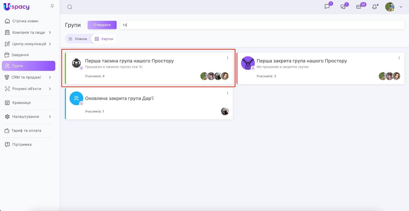The width and height of the screenshot is (409, 211).
Task: Pin the sidebar with the pin icon
Action: 52,6
